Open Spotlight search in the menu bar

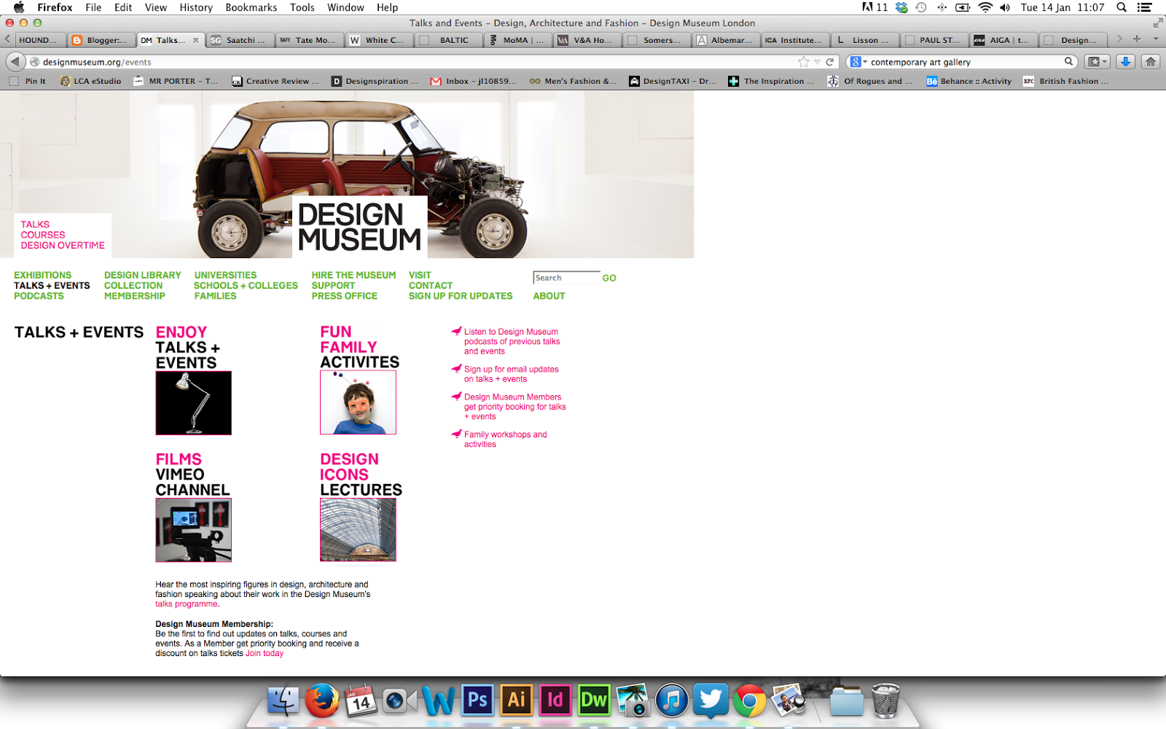tap(1122, 7)
